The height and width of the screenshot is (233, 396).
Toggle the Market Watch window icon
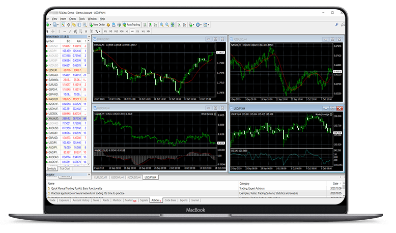pos(63,25)
